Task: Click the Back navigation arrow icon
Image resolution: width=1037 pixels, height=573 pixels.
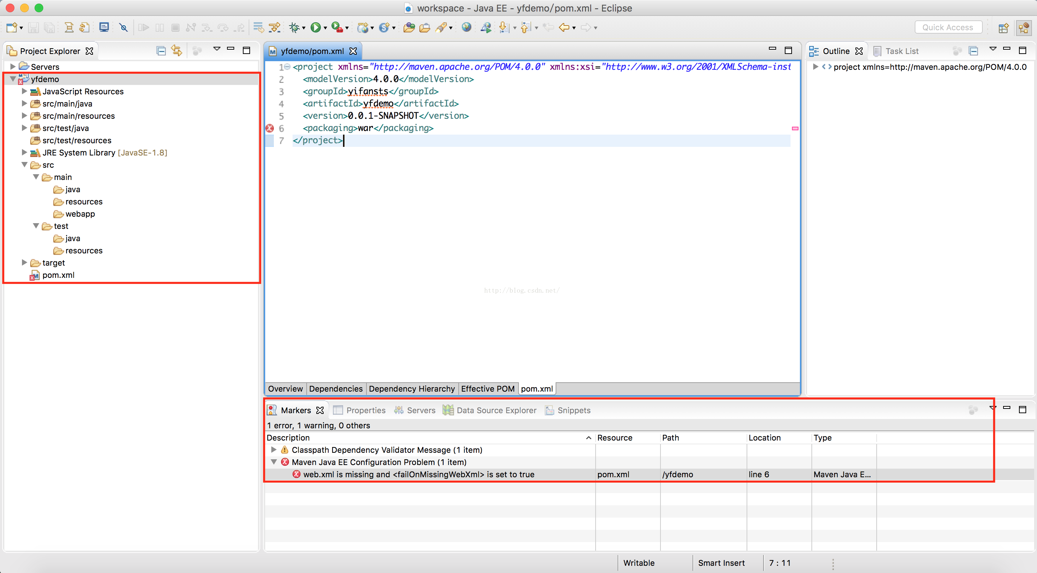Action: click(564, 27)
